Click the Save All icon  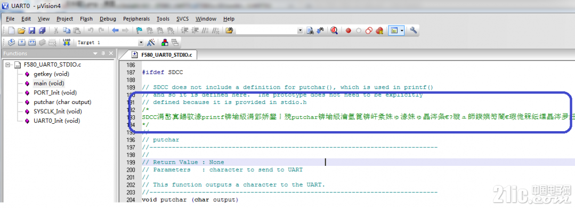pyautogui.click(x=42, y=30)
